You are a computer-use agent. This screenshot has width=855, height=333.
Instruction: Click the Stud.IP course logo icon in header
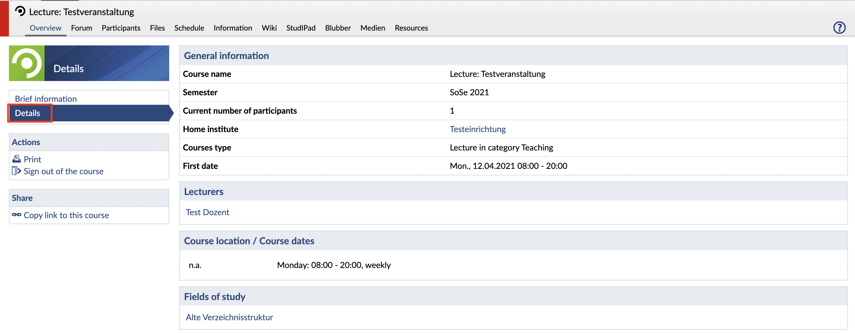click(x=20, y=11)
